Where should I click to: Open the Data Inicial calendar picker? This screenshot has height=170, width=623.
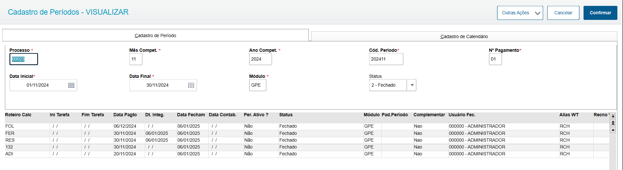71,85
